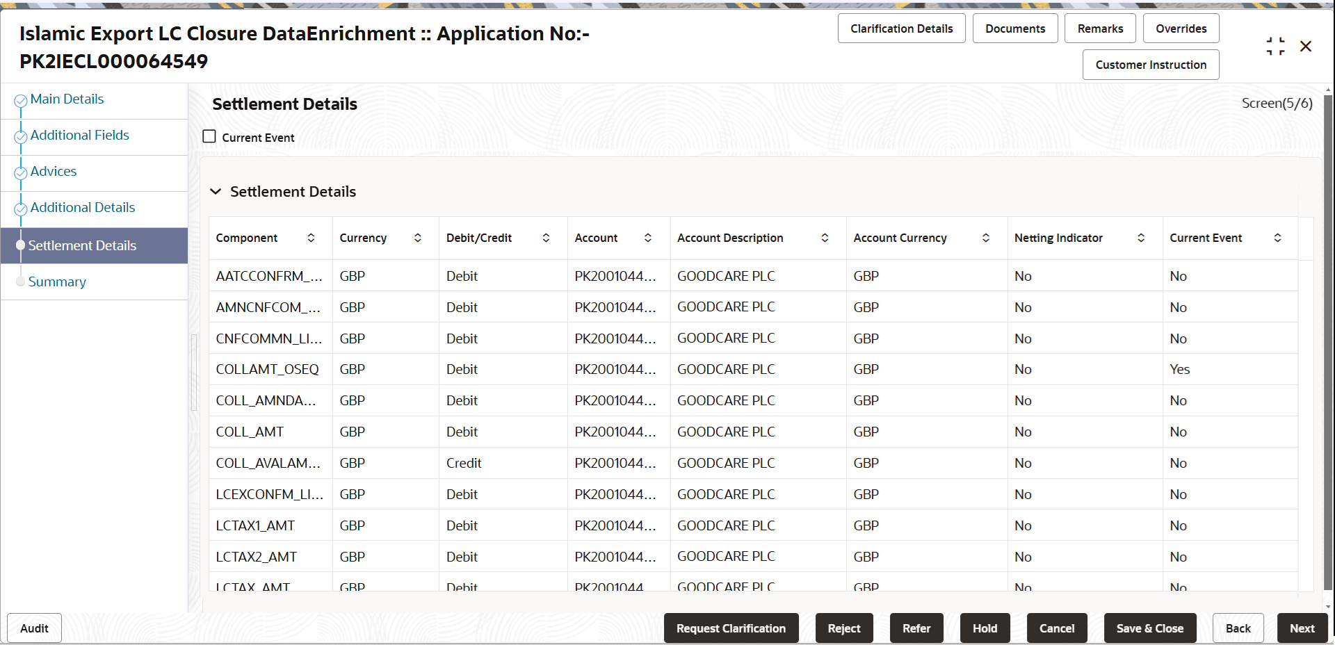The image size is (1335, 645).
Task: Sort by Account Description column icon
Action: pyautogui.click(x=825, y=238)
